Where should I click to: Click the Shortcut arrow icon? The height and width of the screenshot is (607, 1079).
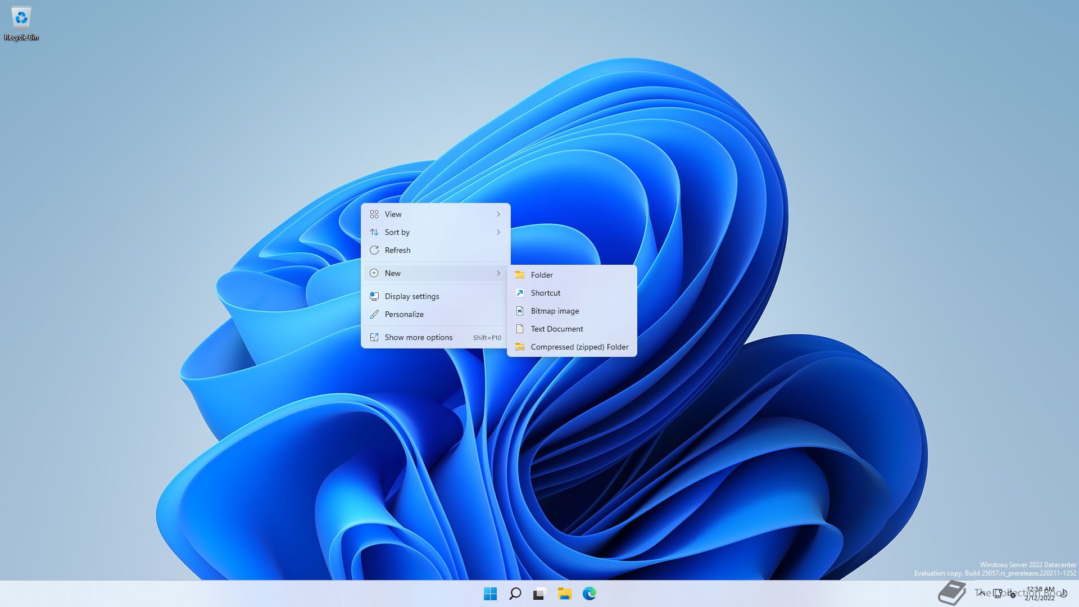(520, 293)
